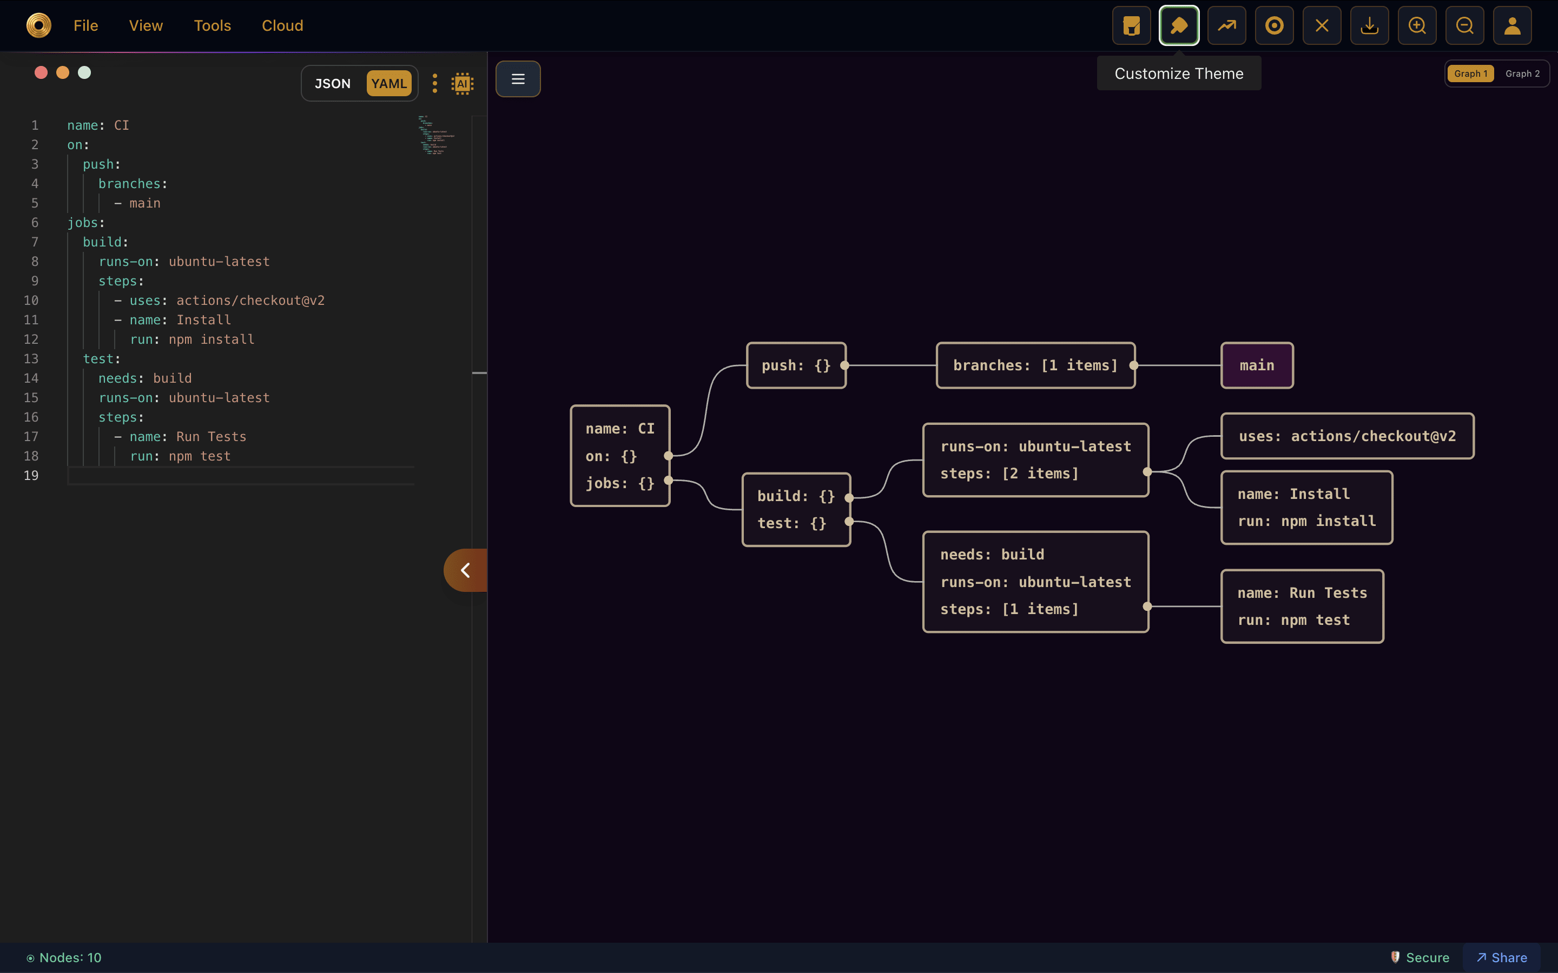
Task: Open the hamburger menu in graph canvas
Action: (x=518, y=79)
